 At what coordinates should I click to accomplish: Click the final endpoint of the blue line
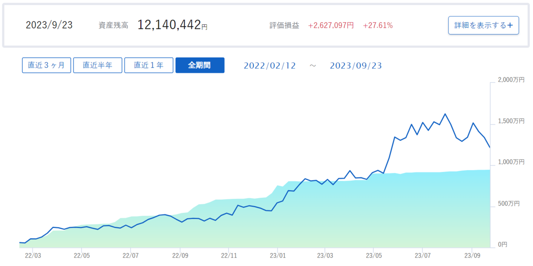(489, 147)
